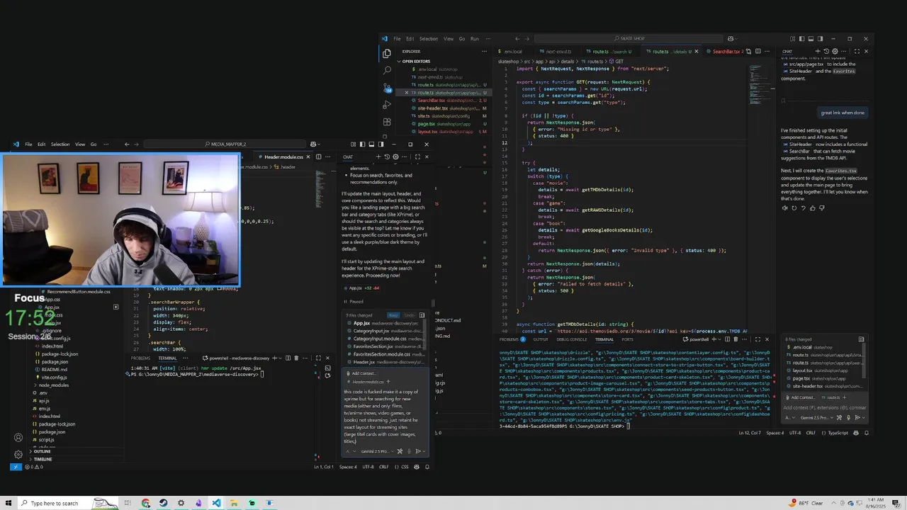Viewport: 907px width, 510px height.
Task: Go back in SKATE SHOP navigation history
Action: [517, 39]
